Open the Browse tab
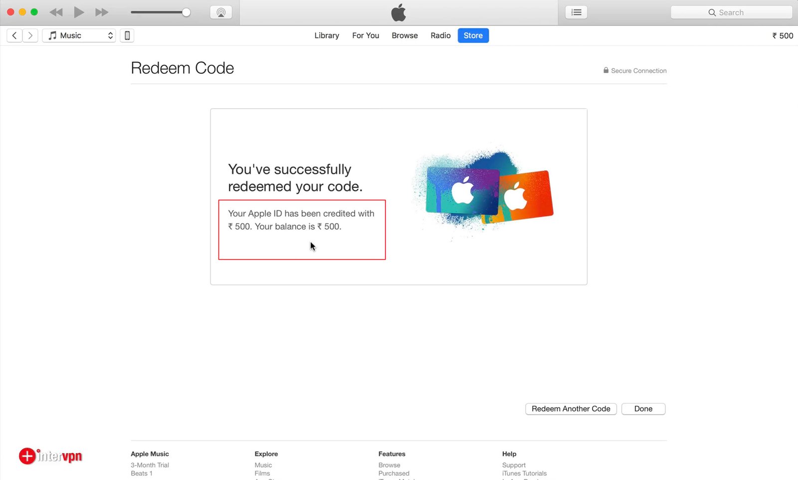 coord(404,35)
